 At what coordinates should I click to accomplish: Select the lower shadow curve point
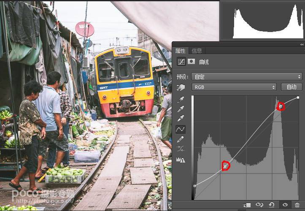click(x=225, y=166)
